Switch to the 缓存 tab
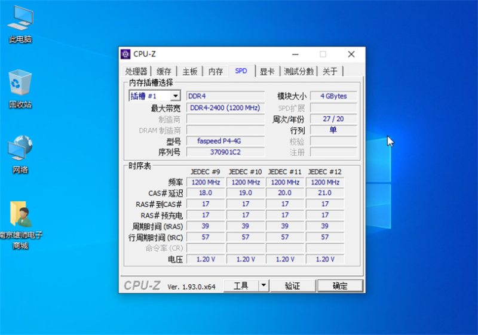The width and height of the screenshot is (478, 335). (164, 72)
